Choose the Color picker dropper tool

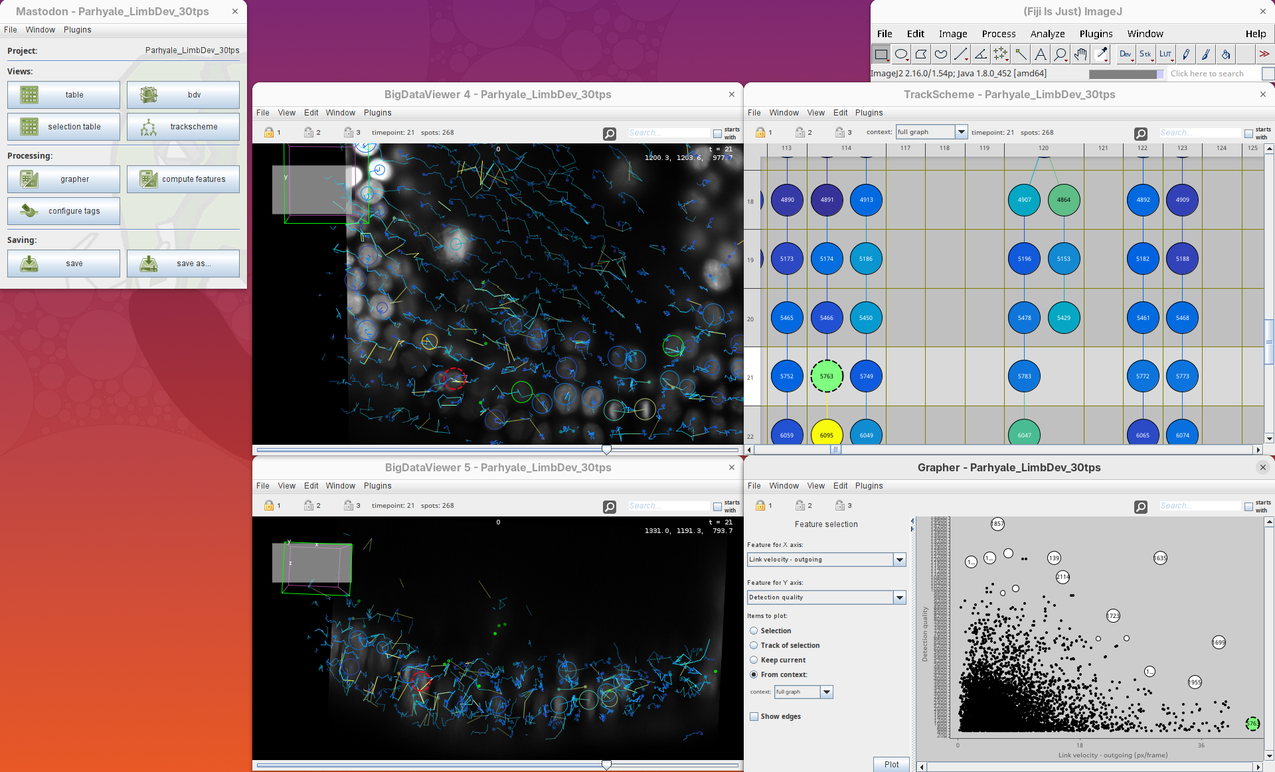(1101, 54)
